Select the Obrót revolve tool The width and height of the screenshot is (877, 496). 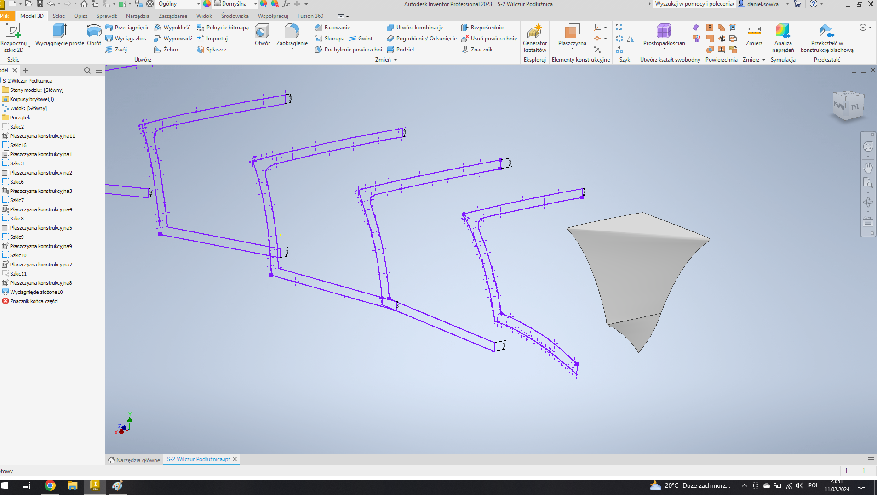click(x=94, y=35)
